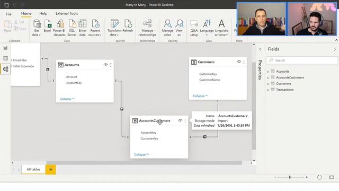Toggle visibility of Customers table
The width and height of the screenshot is (339, 191).
click(239, 62)
